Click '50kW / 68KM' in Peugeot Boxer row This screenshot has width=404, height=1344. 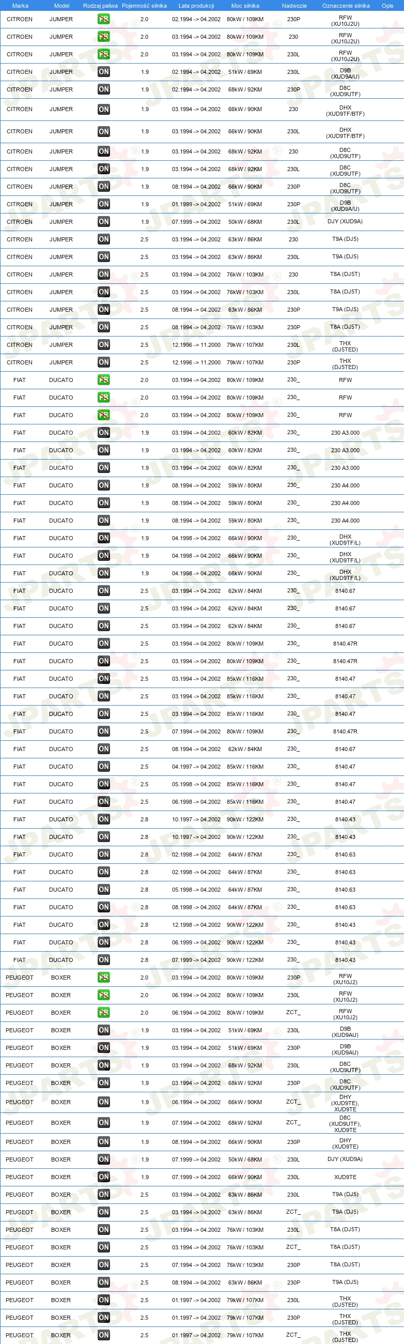coord(245,1159)
